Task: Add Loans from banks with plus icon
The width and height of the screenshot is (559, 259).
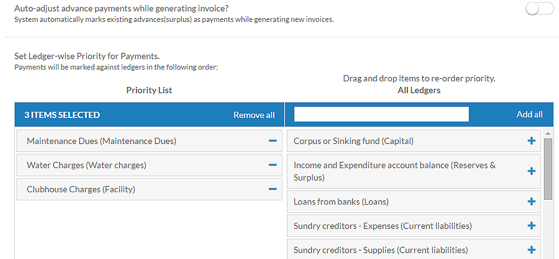Action: pyautogui.click(x=532, y=202)
